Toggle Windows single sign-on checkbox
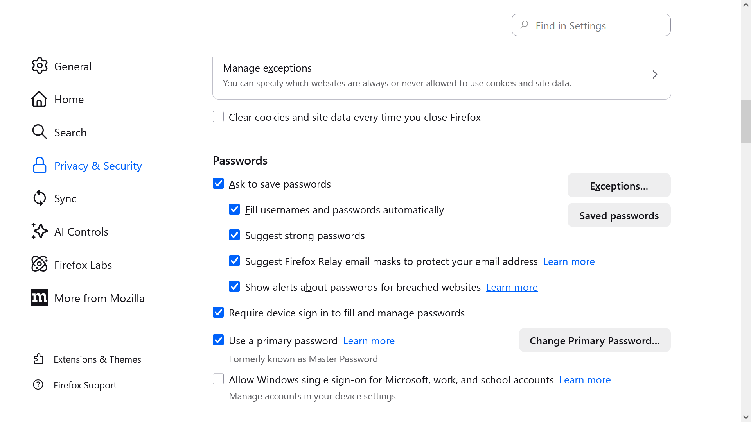The image size is (751, 422). 218,379
